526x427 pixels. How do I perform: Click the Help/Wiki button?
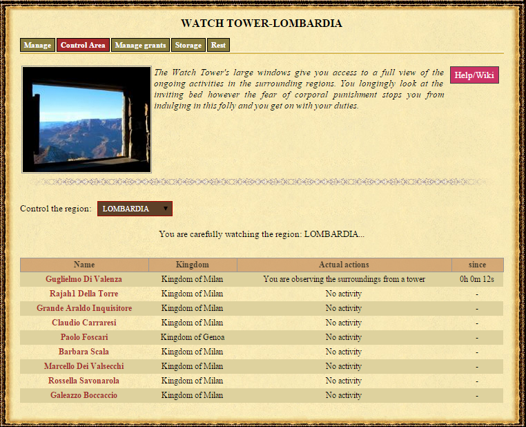(x=474, y=75)
